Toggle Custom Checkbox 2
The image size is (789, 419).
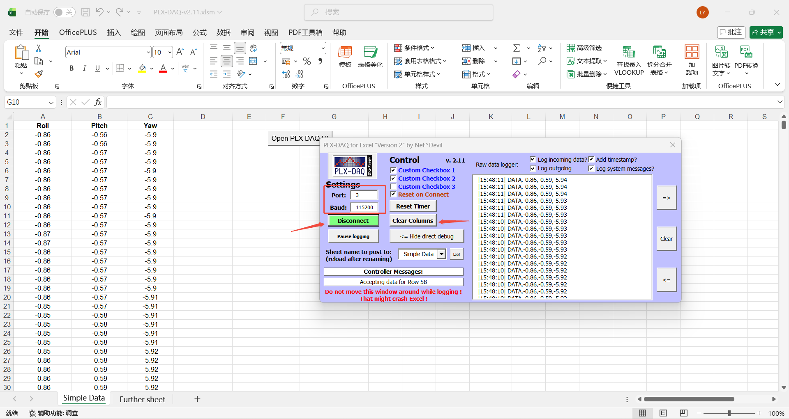click(393, 179)
